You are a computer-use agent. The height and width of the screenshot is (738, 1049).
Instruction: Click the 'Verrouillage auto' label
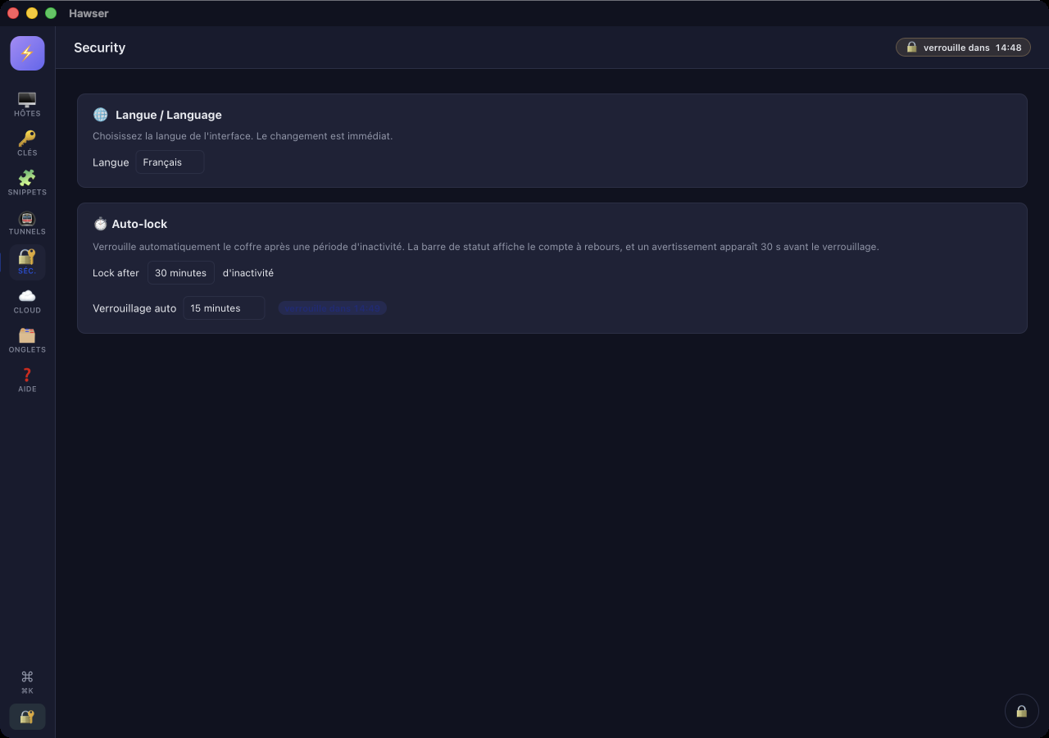tap(134, 308)
